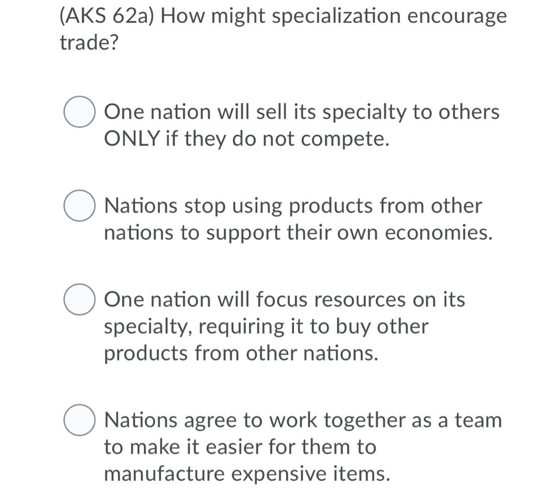The height and width of the screenshot is (490, 555).
Task: Click answer text 'Nations stop using products from other'
Action: pyautogui.click(x=293, y=206)
